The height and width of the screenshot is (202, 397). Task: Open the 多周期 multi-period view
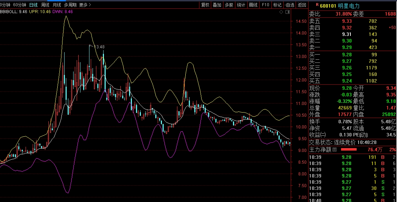point(70,5)
